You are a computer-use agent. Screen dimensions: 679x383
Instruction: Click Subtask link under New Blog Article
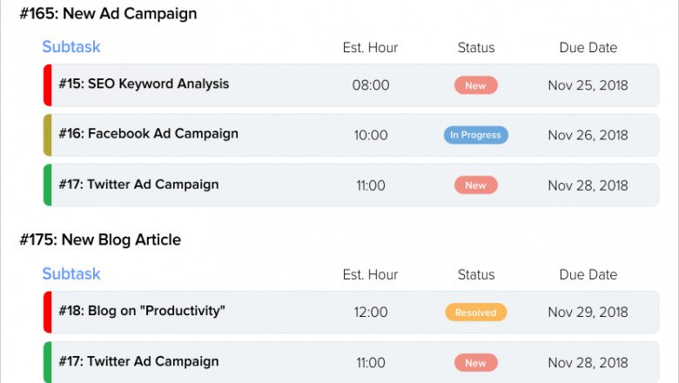click(x=71, y=273)
